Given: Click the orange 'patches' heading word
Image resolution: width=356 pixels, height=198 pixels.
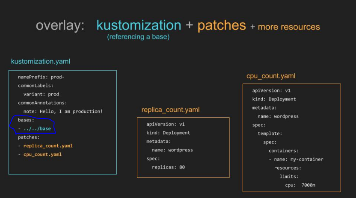Looking at the screenshot, I should point(222,25).
